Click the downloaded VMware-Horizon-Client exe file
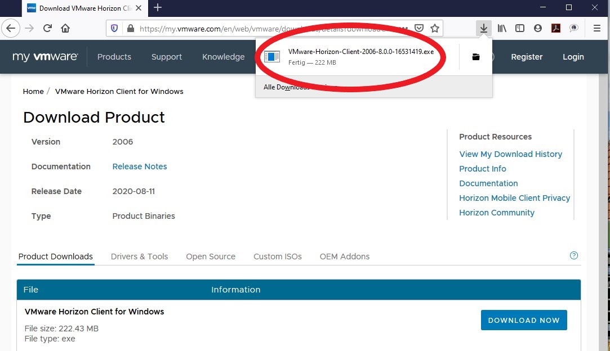This screenshot has width=610, height=351. click(x=360, y=56)
